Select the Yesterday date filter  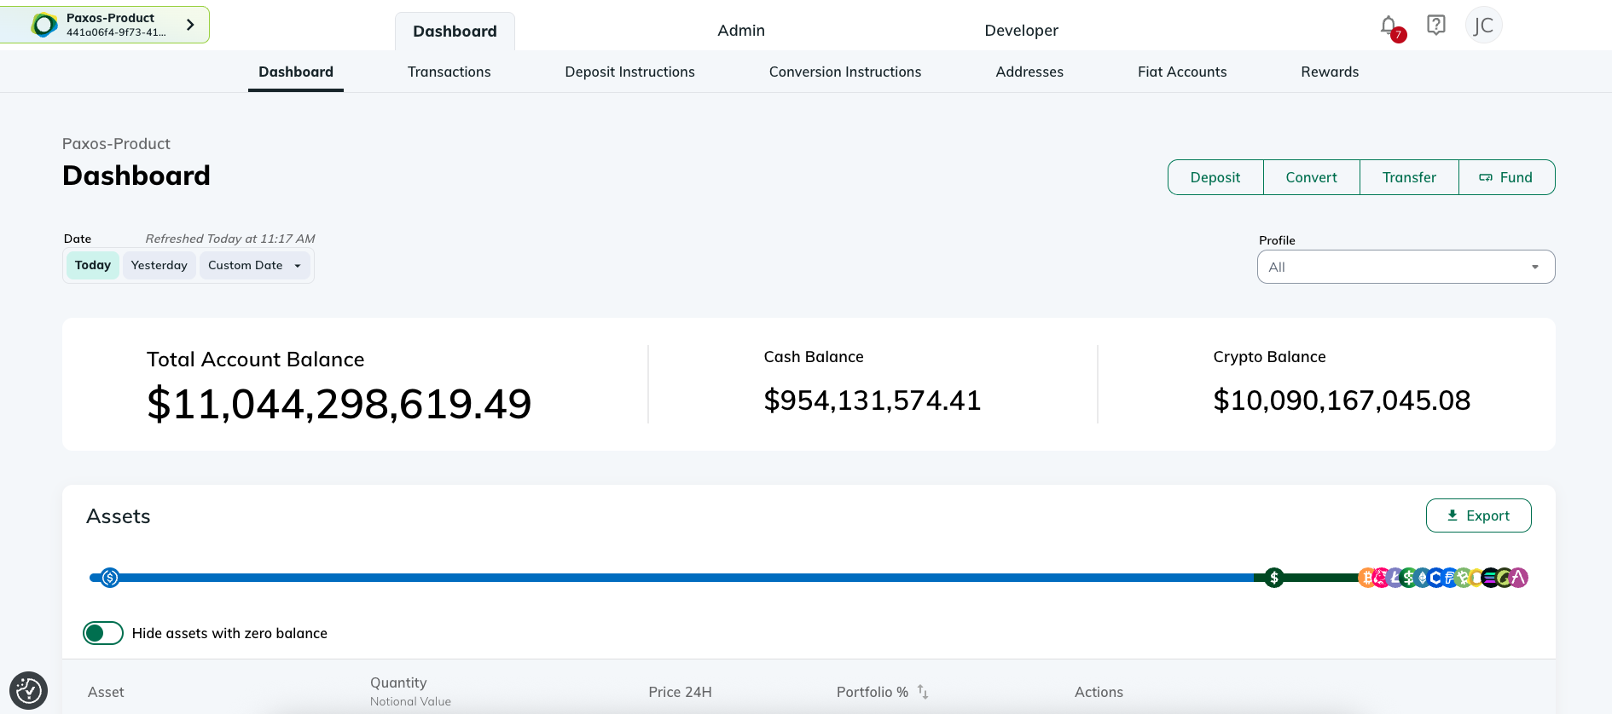click(159, 265)
